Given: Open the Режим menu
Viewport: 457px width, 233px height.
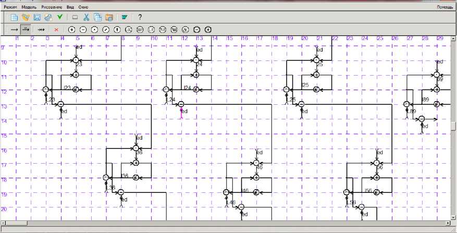Looking at the screenshot, I should click(x=10, y=8).
